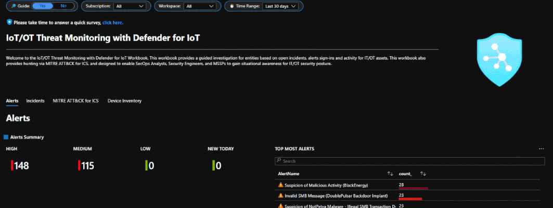
Task: Open the Device Inventory tab
Action: point(124,101)
